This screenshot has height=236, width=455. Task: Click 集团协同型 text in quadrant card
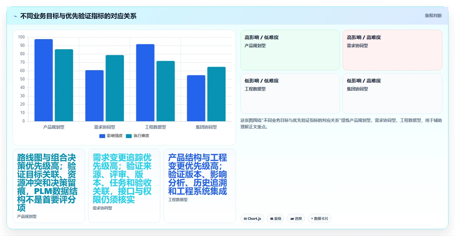click(x=357, y=89)
